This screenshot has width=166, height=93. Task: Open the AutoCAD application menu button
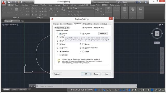pyautogui.click(x=4, y=3)
